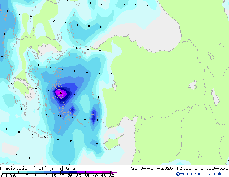Select the 15–20 mm legend swatch
Viewport: 229px width, 177px height.
point(56,172)
